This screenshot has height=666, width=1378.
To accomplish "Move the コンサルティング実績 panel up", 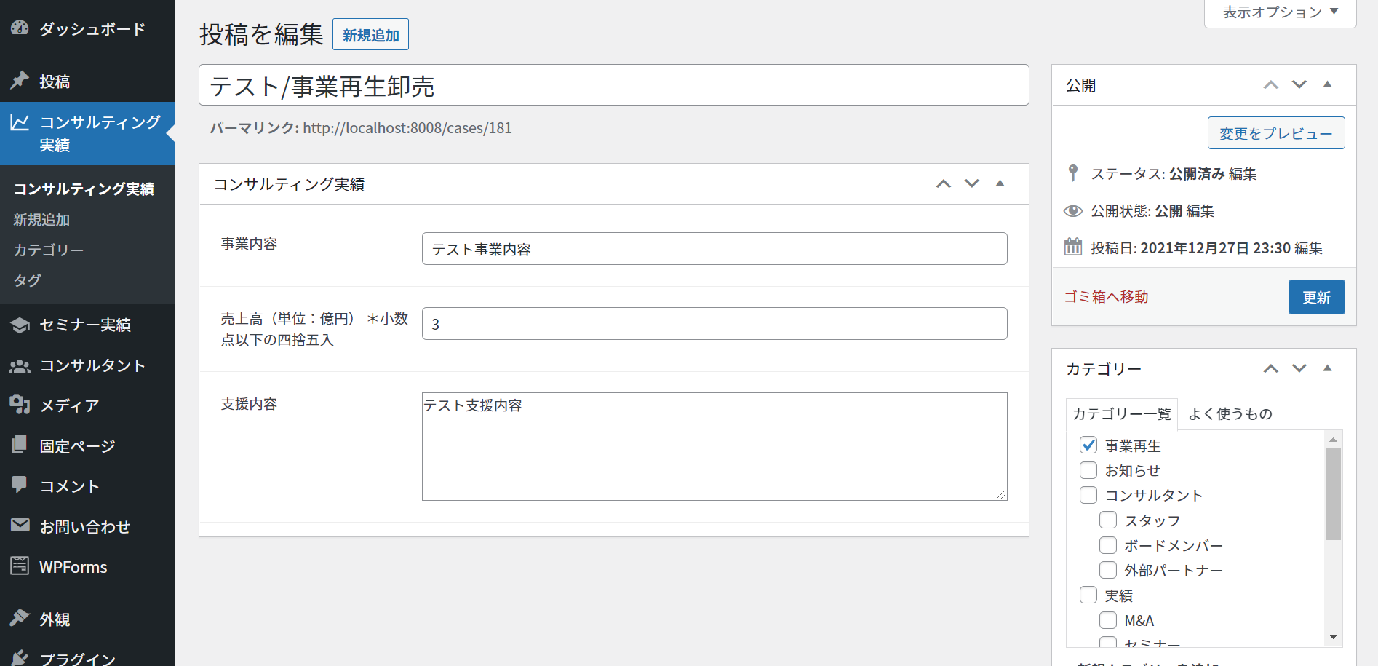I will coord(944,183).
